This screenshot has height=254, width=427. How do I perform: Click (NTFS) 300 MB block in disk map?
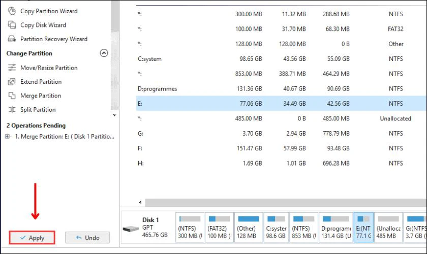pyautogui.click(x=190, y=227)
